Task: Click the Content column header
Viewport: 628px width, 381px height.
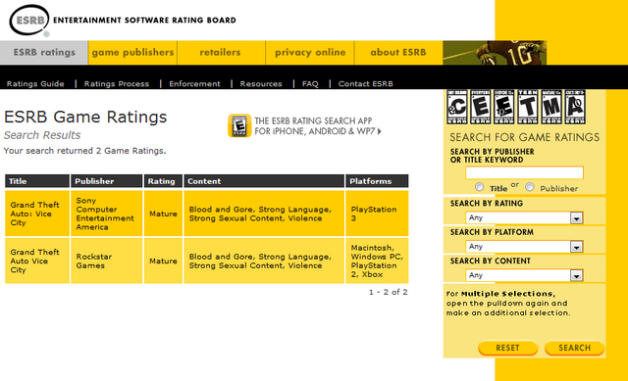Action: click(x=264, y=181)
